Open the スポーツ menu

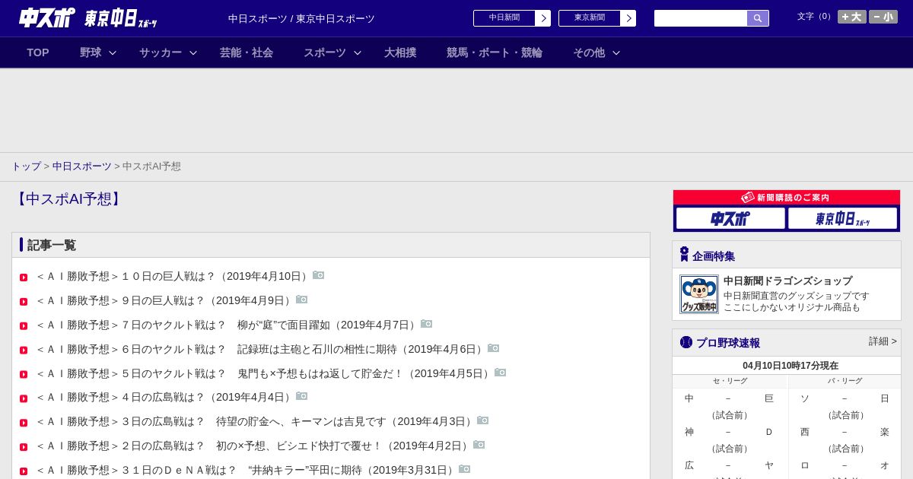[325, 52]
